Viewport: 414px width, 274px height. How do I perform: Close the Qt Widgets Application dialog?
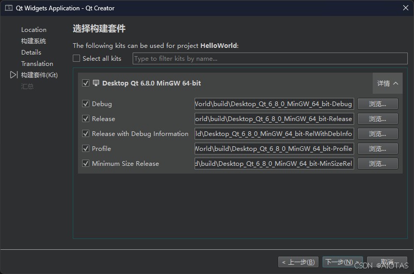pyautogui.click(x=406, y=8)
